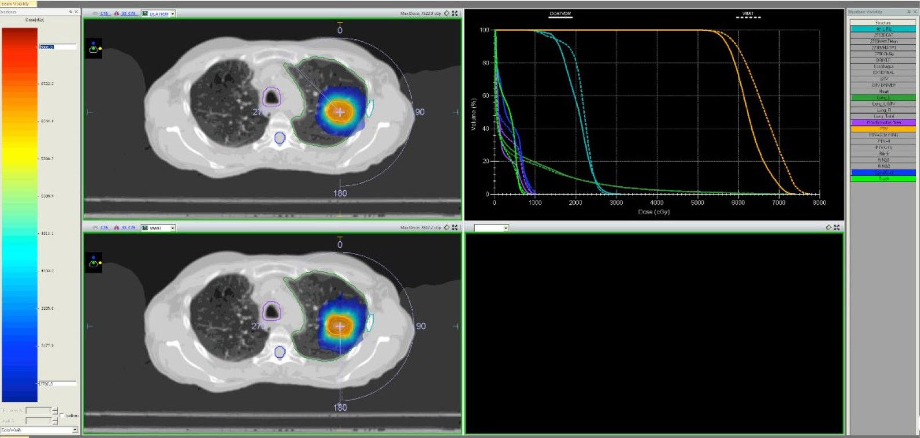The height and width of the screenshot is (438, 920).
Task: Open the plan selector dropdown in top CT view
Action: click(x=173, y=13)
